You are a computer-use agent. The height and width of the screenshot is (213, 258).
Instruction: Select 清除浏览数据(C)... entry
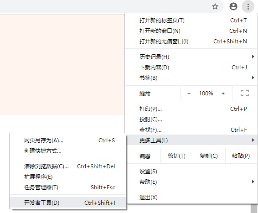coord(67,166)
